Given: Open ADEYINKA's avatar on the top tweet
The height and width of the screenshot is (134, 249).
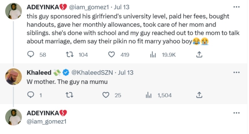Looking at the screenshot, I should coord(14,11).
